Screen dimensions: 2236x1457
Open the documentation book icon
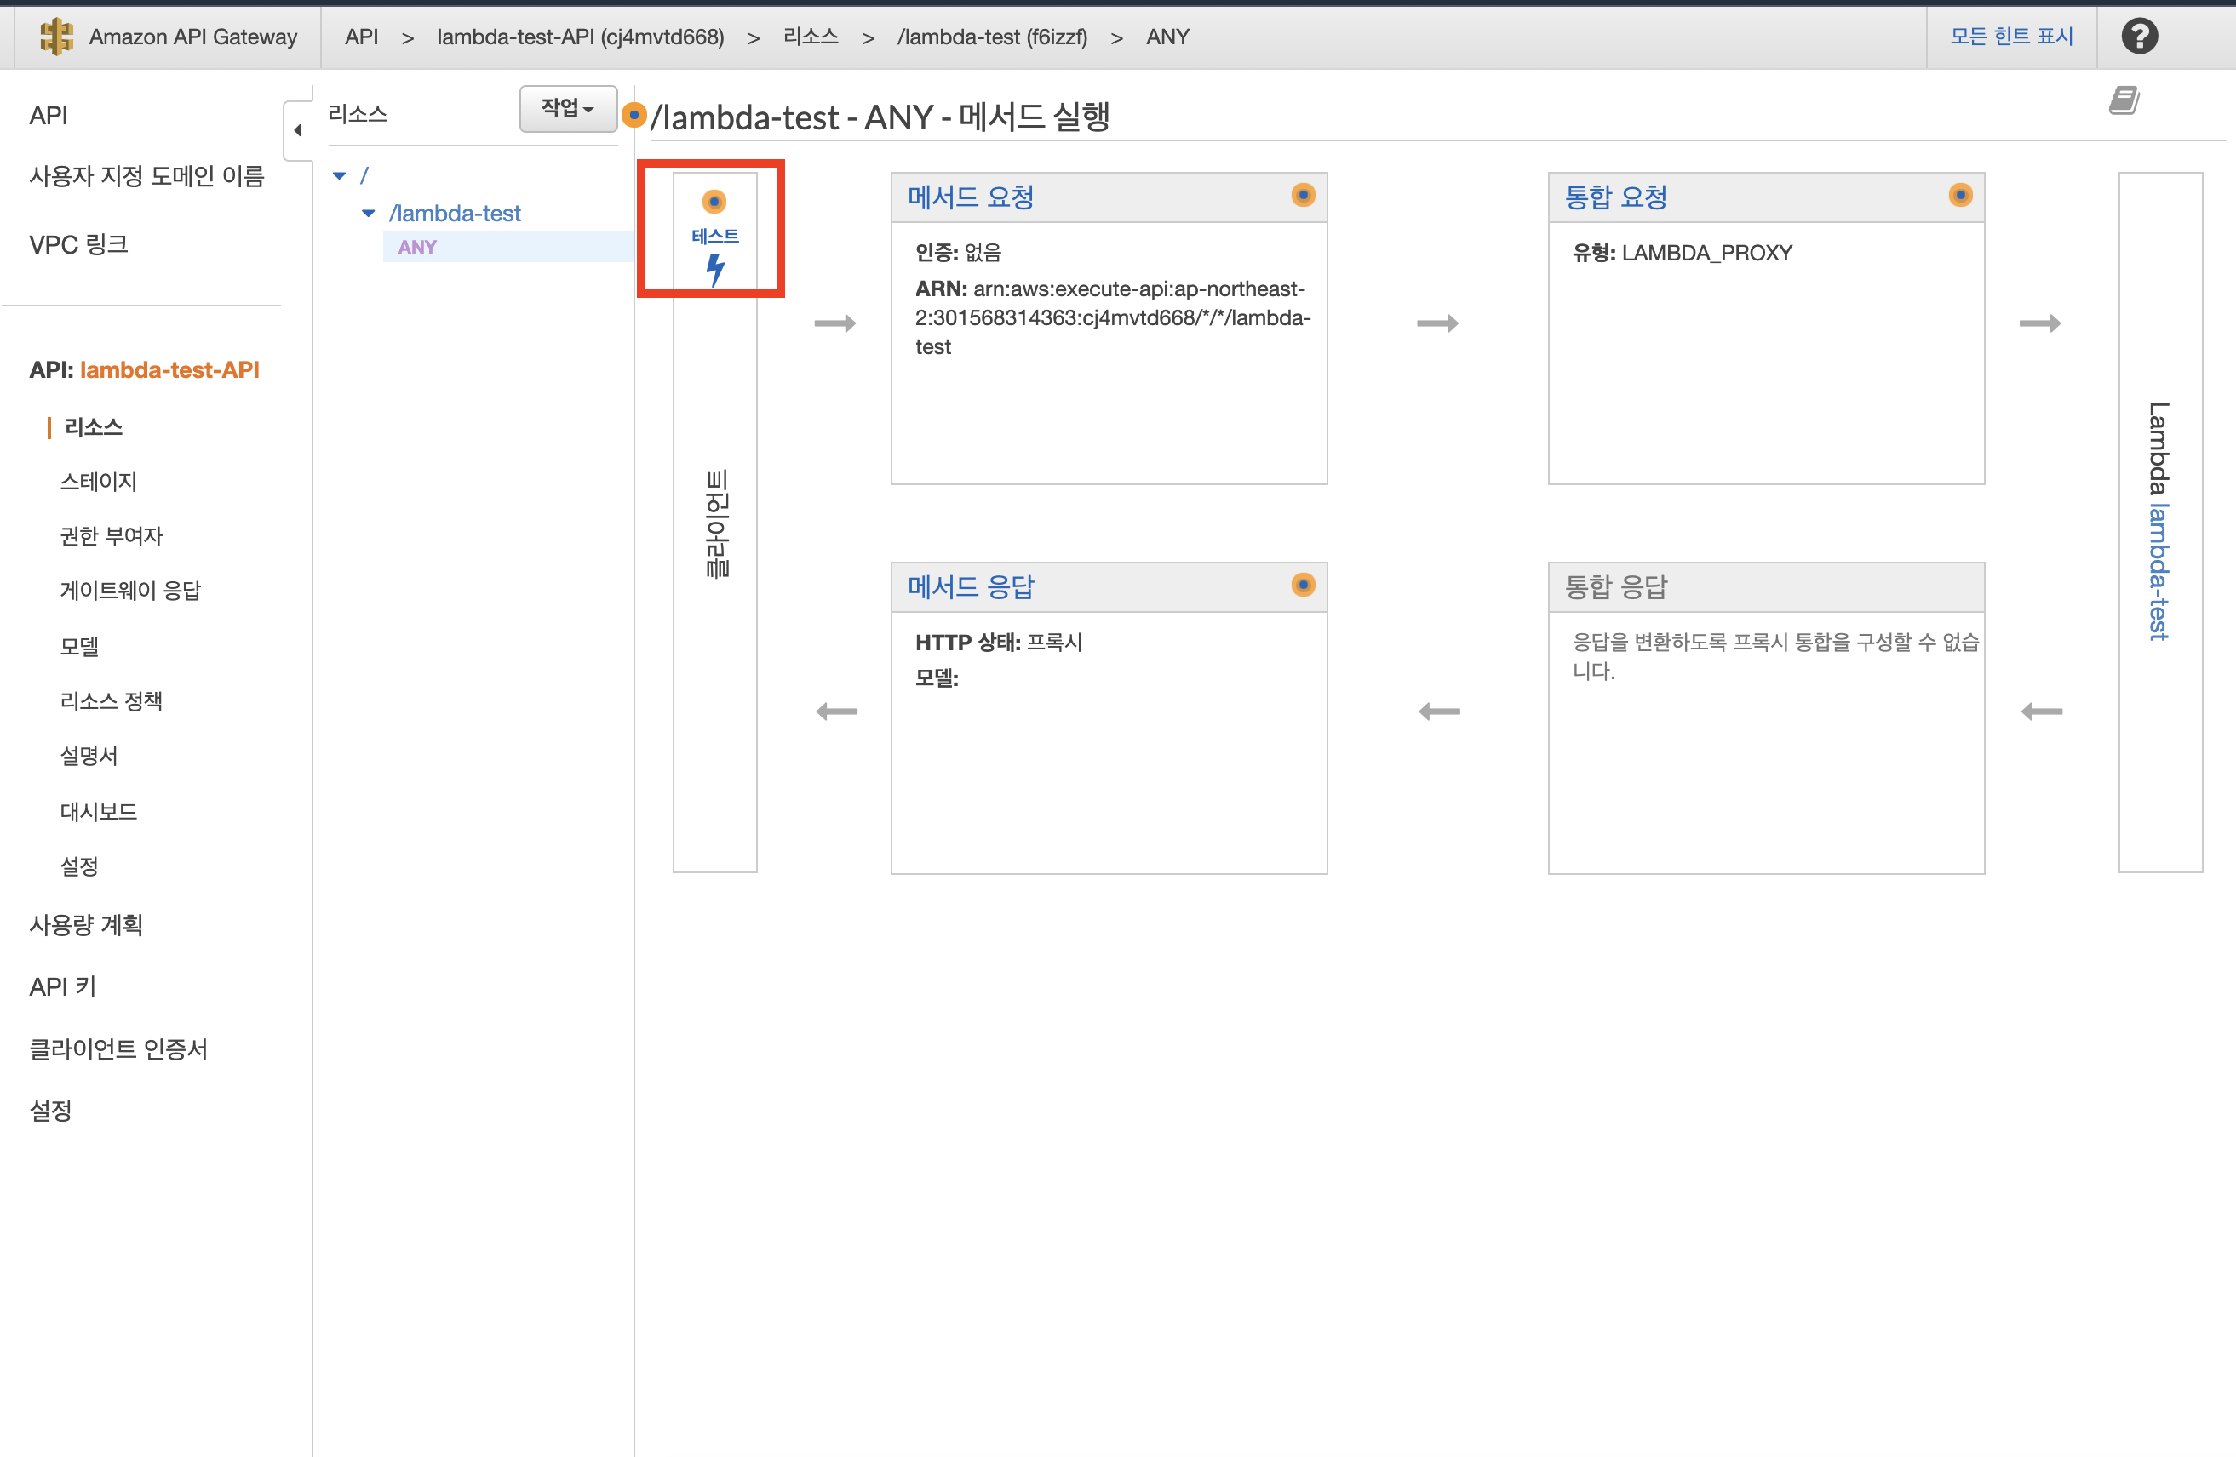point(2124,100)
